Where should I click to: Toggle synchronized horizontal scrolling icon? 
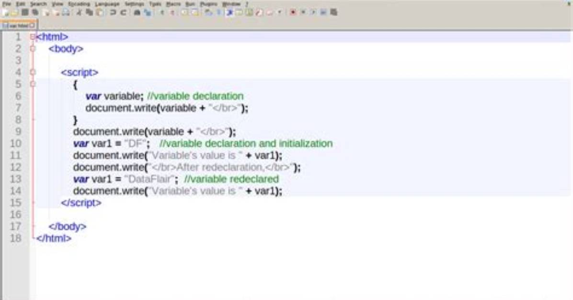[x=195, y=12]
